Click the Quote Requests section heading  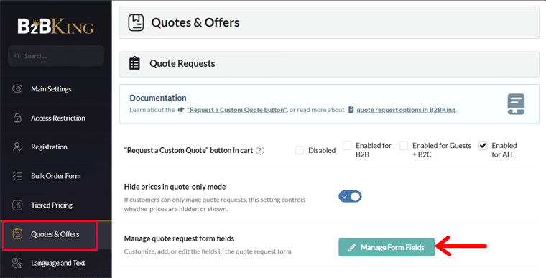click(182, 63)
